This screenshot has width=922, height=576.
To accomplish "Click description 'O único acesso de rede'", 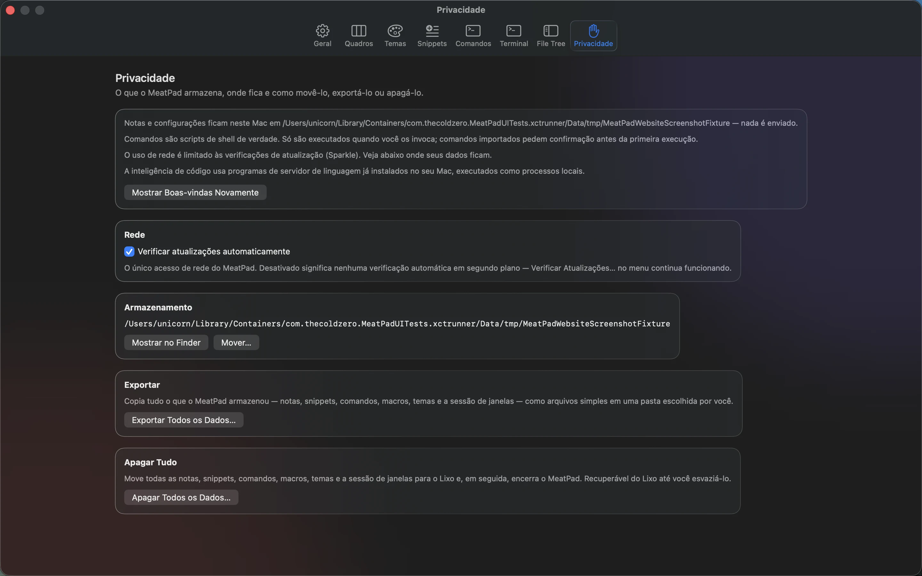I will 428,268.
